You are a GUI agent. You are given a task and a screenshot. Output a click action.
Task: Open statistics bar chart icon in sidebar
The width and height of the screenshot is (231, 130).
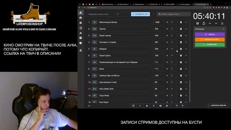(80, 33)
